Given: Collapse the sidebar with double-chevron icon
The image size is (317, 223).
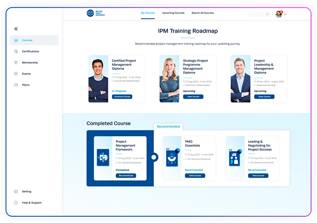Looking at the screenshot, I should [16, 29].
